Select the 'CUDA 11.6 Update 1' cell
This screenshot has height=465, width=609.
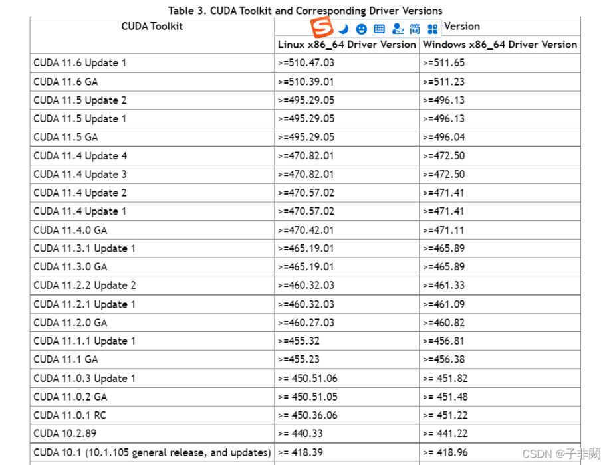[152, 63]
